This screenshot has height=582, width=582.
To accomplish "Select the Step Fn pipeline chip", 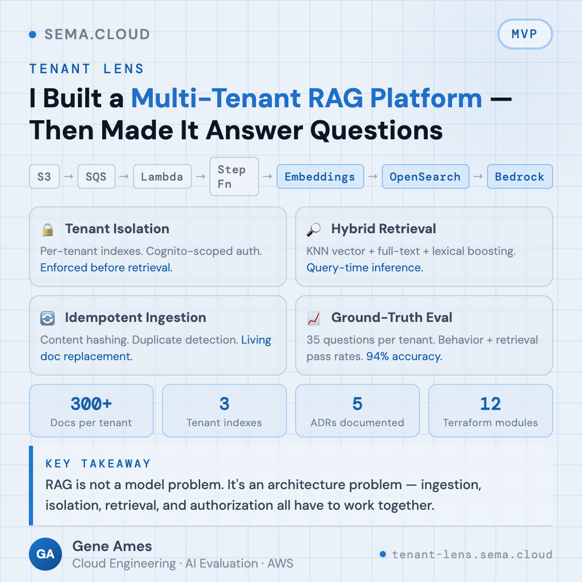I will click(x=234, y=176).
